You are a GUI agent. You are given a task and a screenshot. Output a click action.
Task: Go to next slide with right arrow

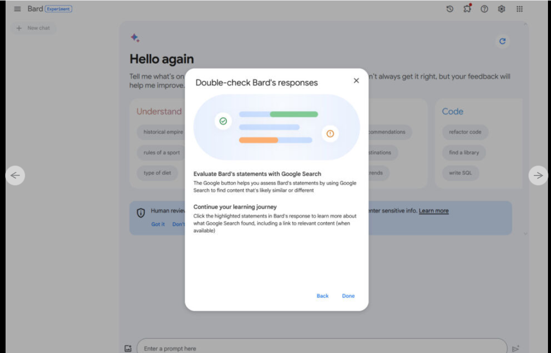[538, 175]
